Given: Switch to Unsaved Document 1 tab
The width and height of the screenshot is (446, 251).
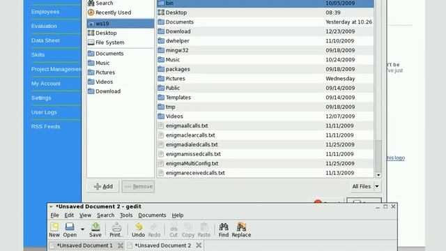Looking at the screenshot, I should click(x=84, y=245).
